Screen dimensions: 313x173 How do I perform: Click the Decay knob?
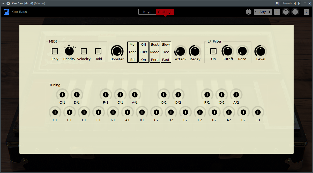click(x=195, y=51)
